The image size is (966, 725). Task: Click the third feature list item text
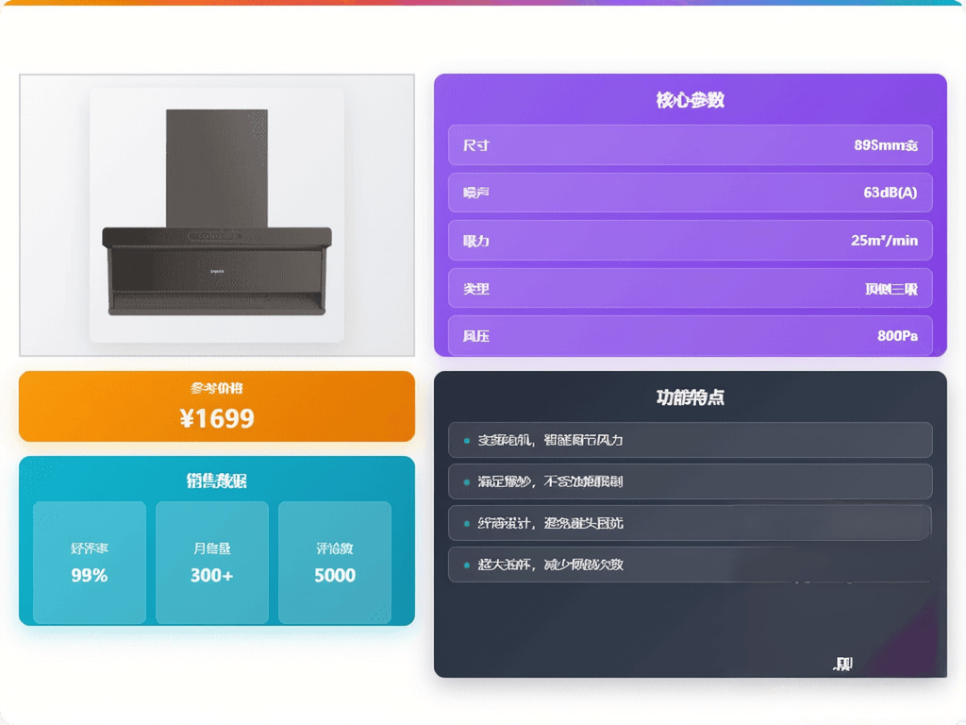550,523
